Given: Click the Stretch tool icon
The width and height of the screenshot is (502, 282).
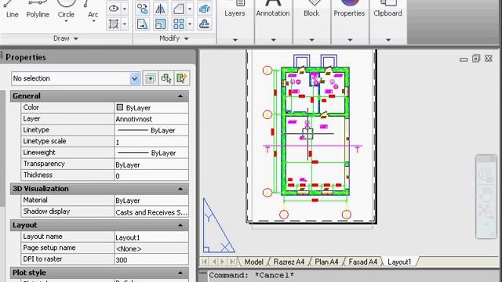Looking at the screenshot, I should point(142,24).
